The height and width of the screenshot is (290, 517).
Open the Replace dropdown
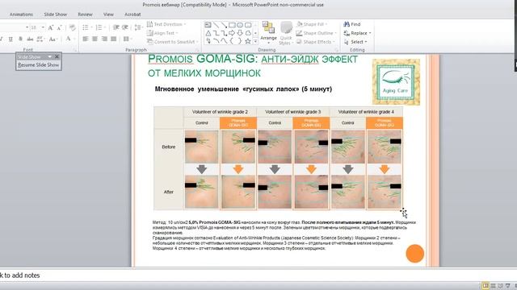pos(357,33)
